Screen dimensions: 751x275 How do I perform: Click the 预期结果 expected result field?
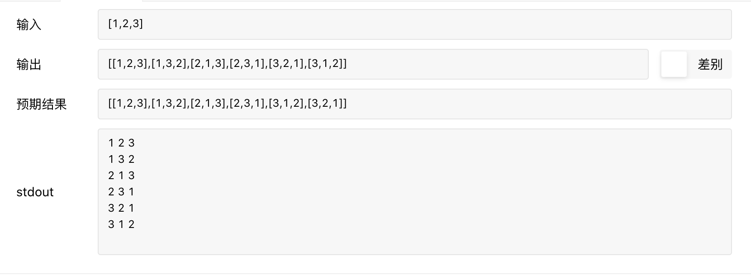pos(414,104)
